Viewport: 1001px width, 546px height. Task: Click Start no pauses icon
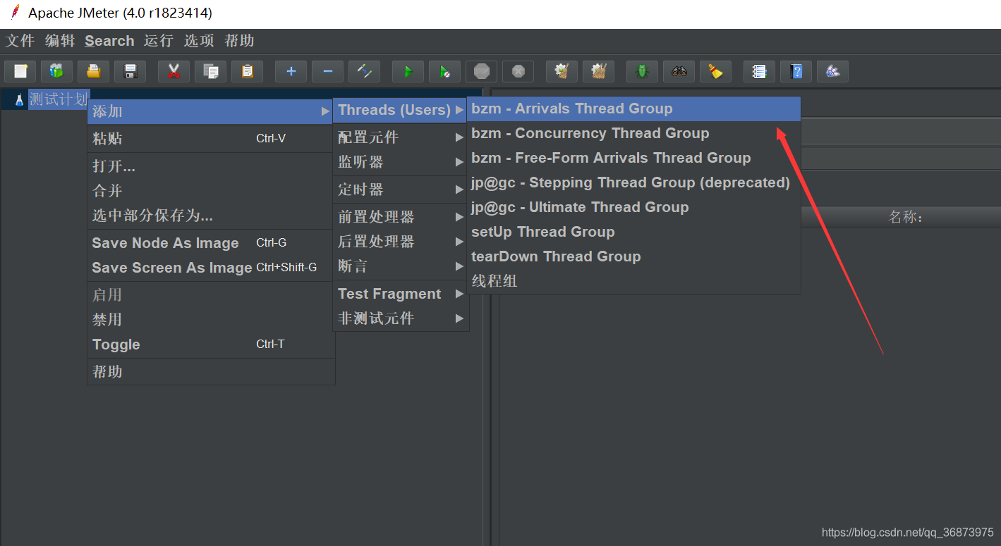tap(444, 71)
